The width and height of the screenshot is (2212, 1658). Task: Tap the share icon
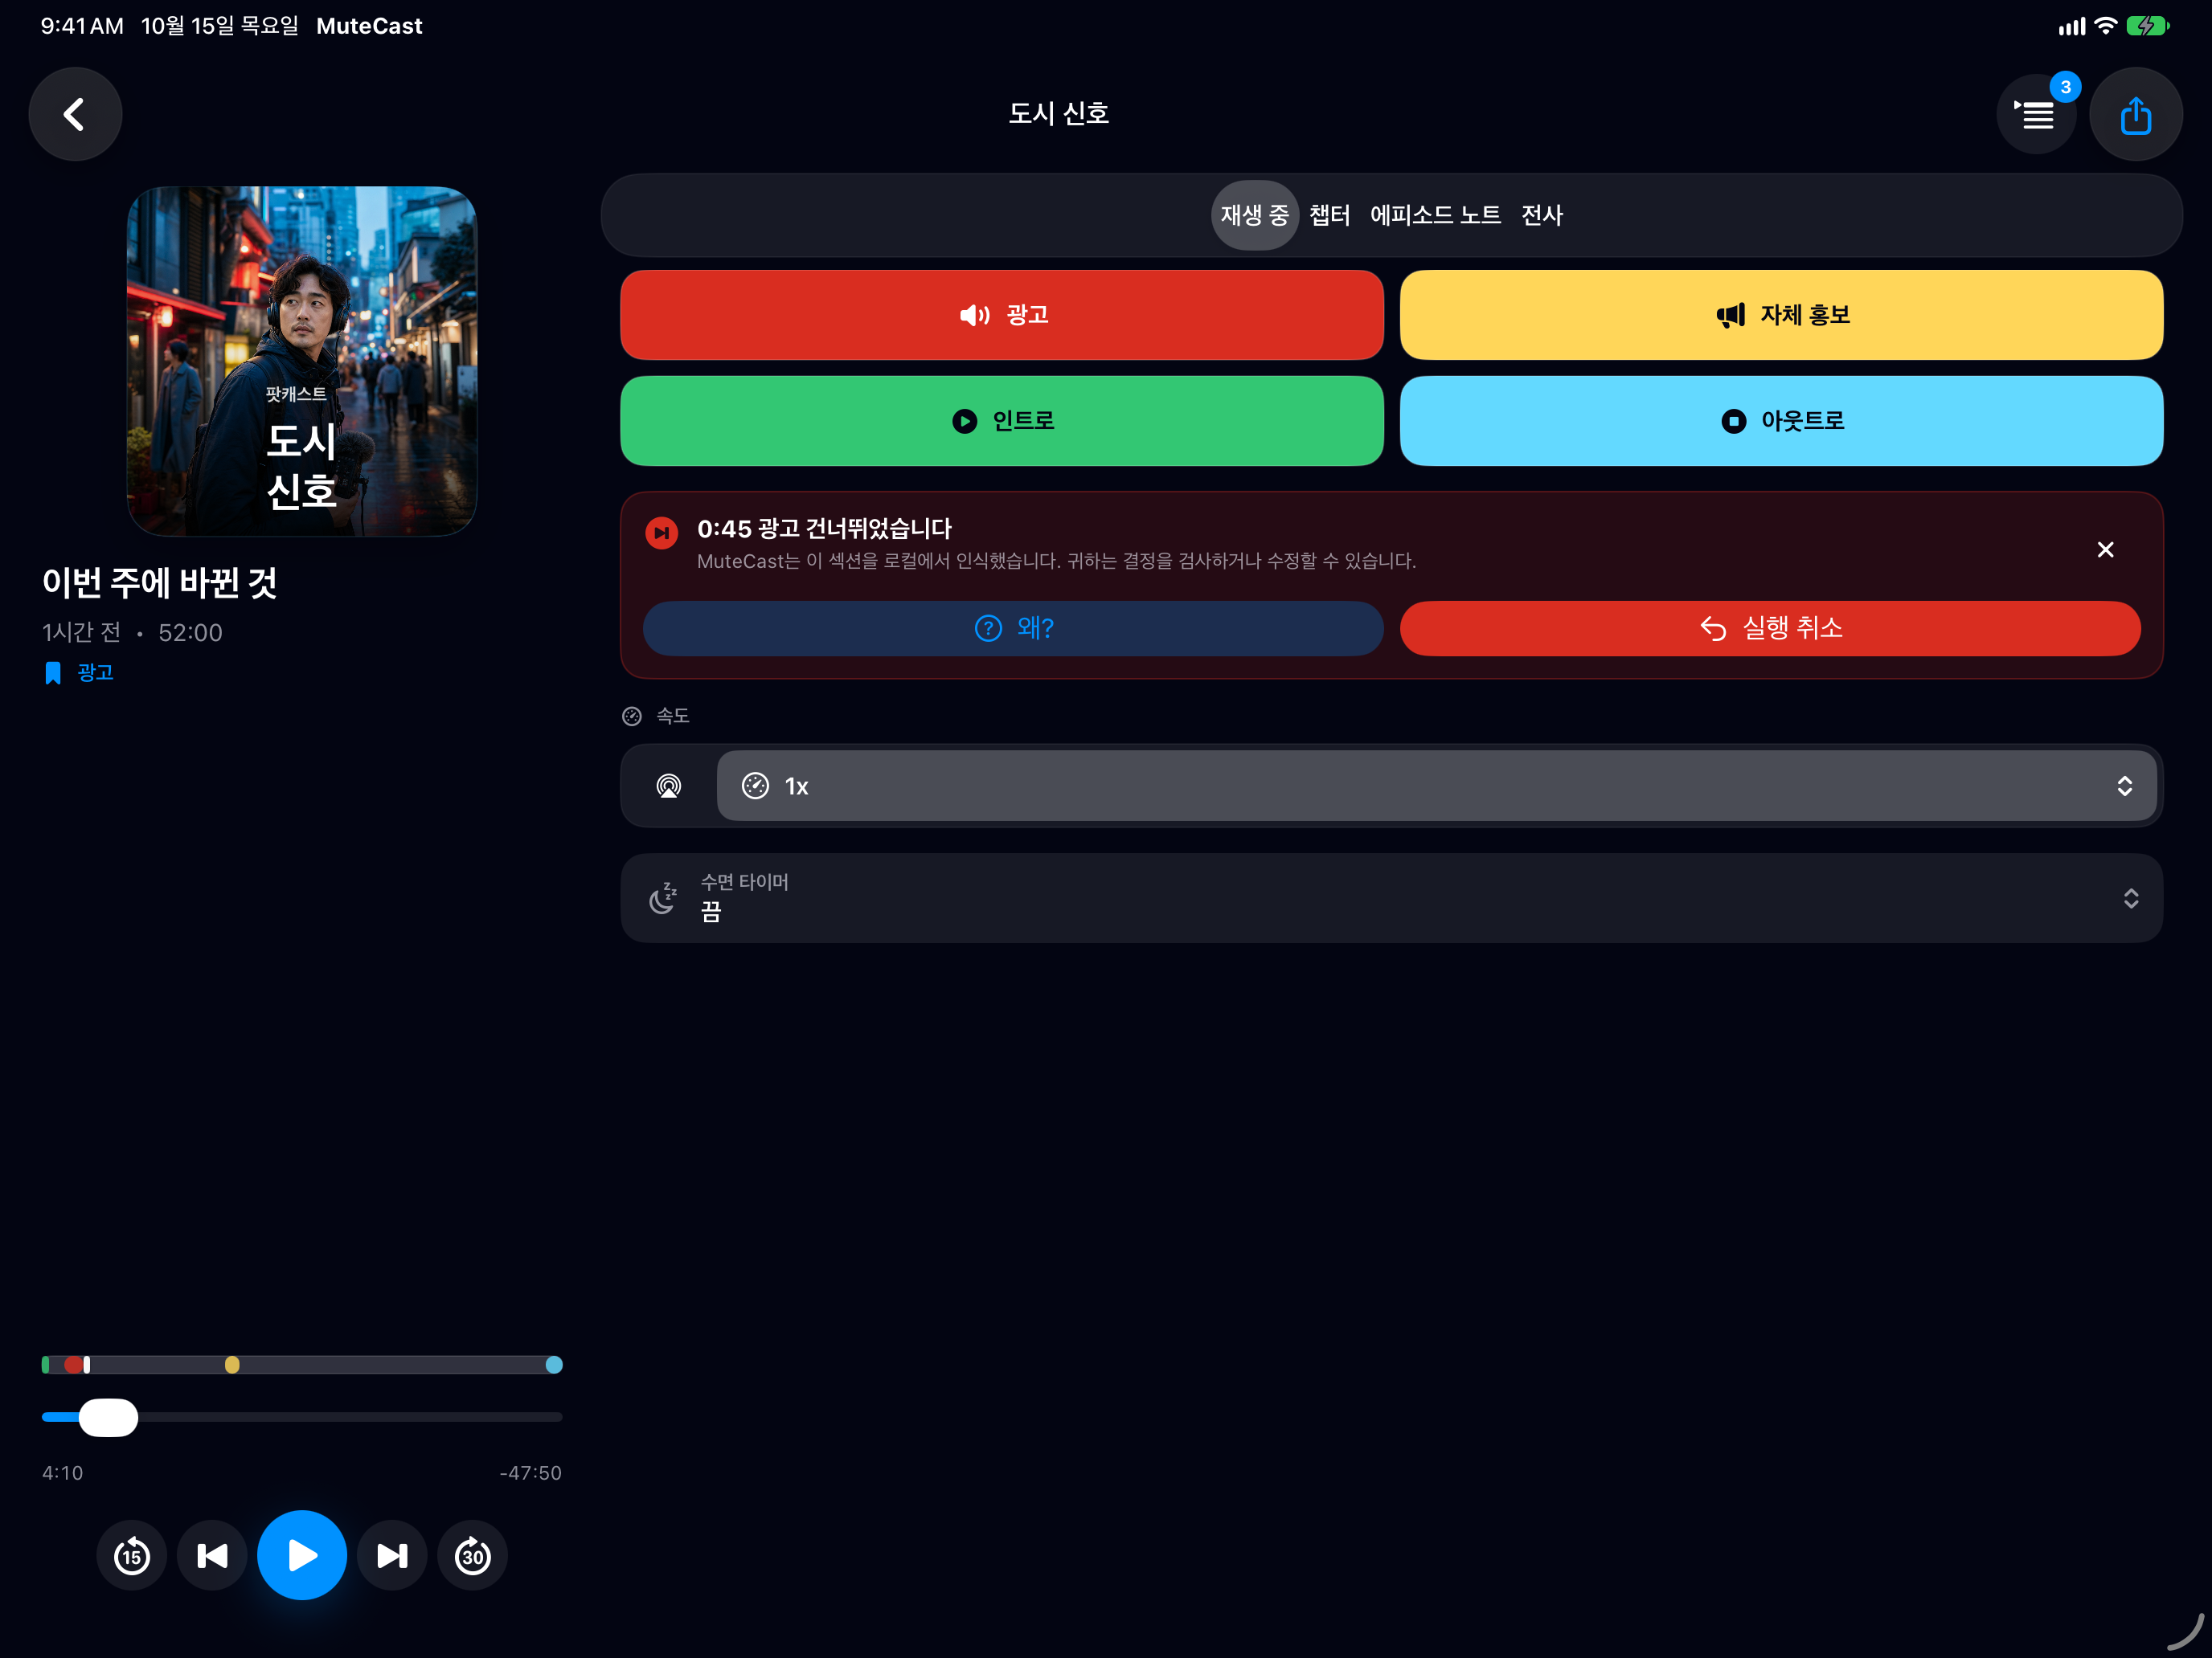coord(2136,114)
